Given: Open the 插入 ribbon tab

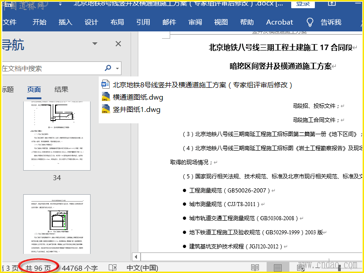Looking at the screenshot, I should (x=66, y=22).
